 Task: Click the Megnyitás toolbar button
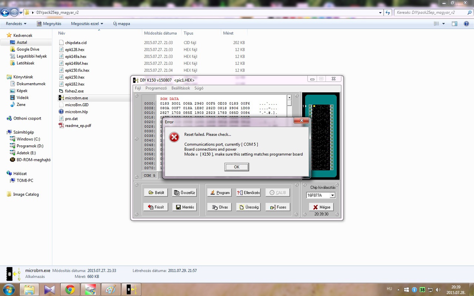coord(49,24)
